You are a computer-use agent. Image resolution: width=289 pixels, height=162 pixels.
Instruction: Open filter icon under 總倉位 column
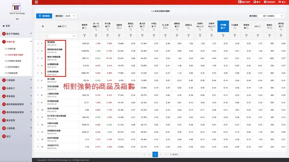269,35
